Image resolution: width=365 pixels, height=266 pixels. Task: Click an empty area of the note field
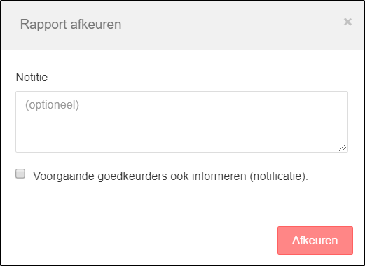[181, 131]
